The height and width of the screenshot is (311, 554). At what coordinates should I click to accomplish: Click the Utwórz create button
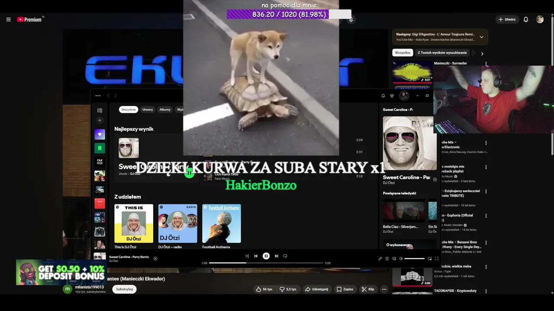(507, 19)
